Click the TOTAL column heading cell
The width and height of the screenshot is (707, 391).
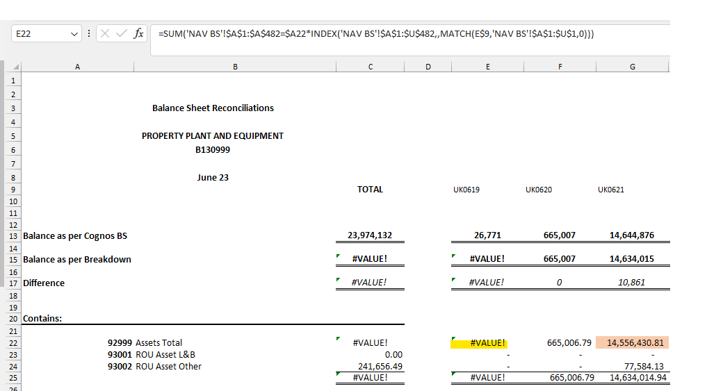370,190
